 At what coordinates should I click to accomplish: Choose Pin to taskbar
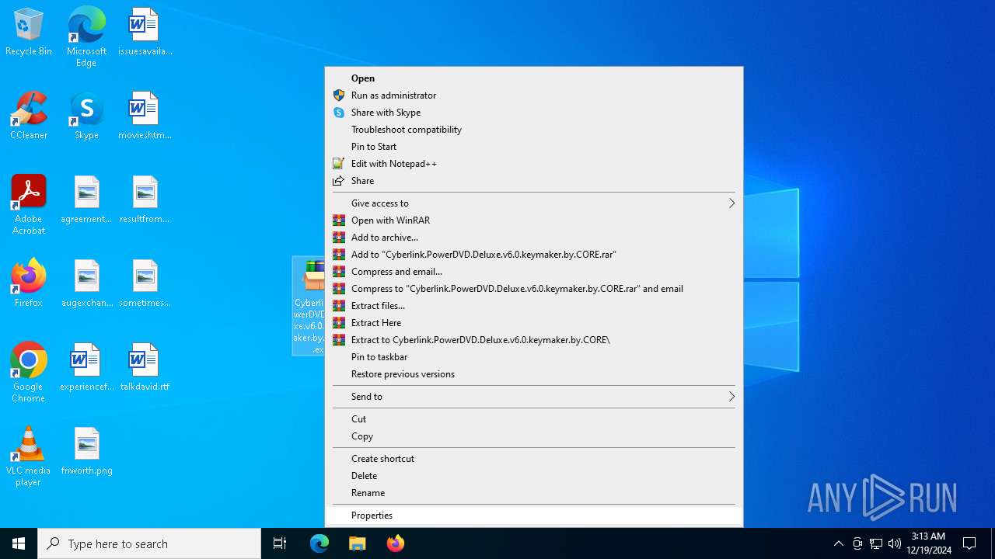[x=534, y=357]
